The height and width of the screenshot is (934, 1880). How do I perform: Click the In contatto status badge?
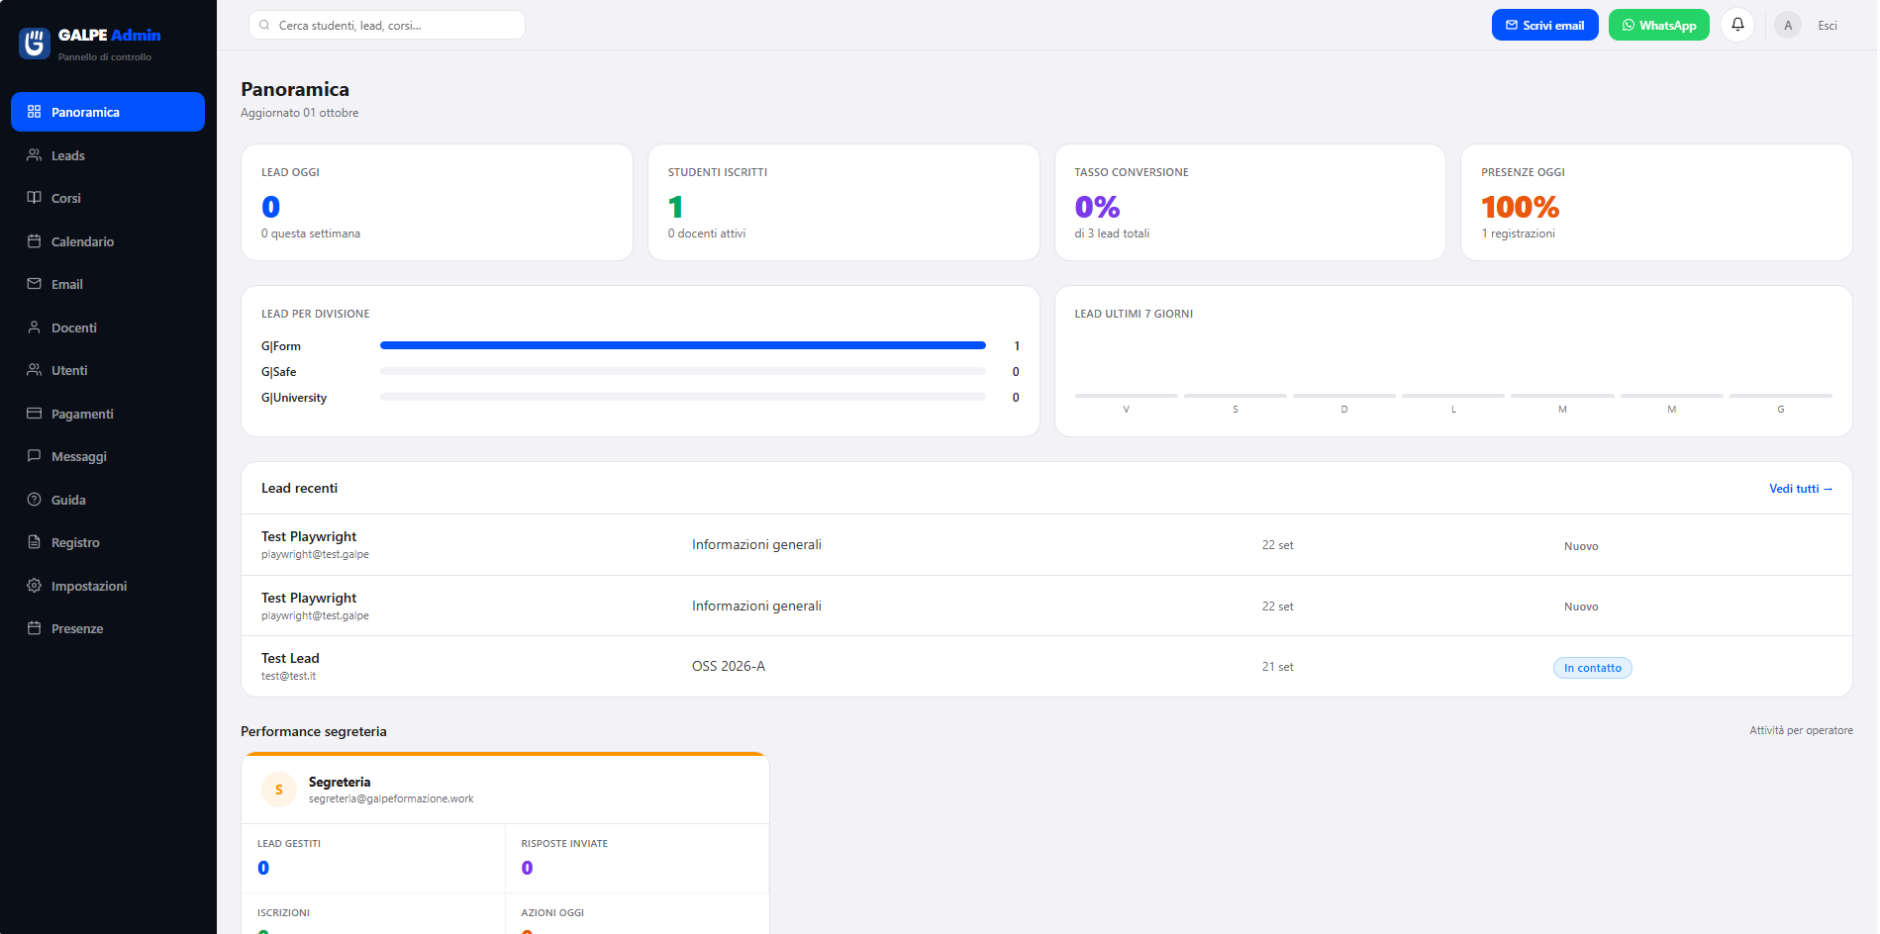[x=1592, y=668]
